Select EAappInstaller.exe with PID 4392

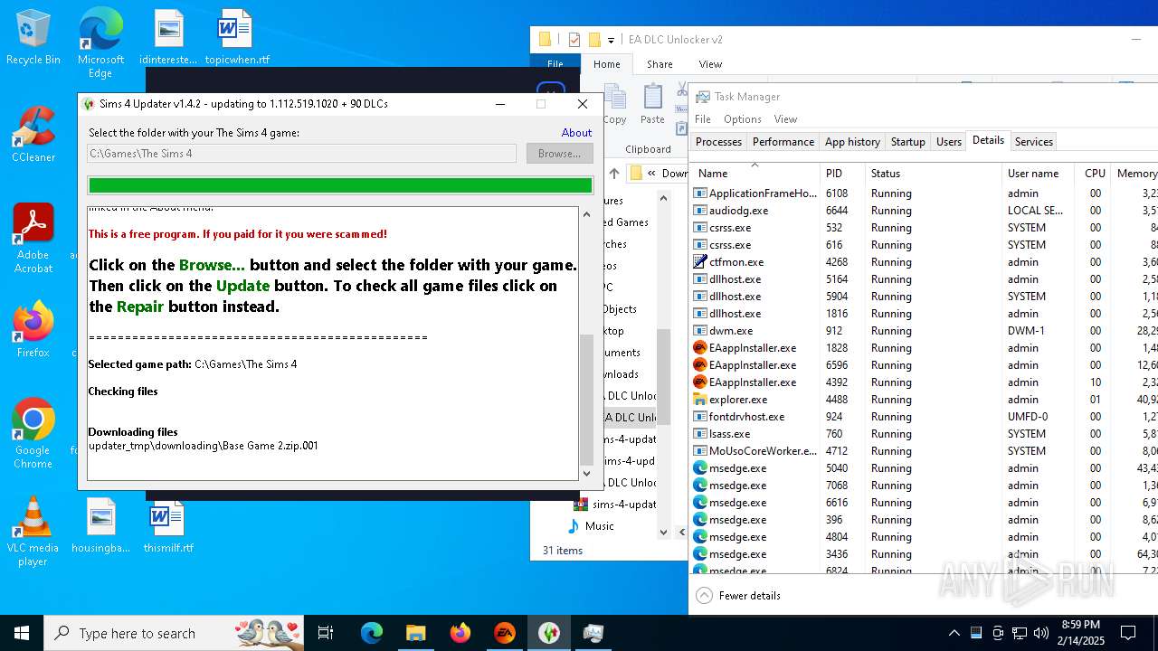925,382
